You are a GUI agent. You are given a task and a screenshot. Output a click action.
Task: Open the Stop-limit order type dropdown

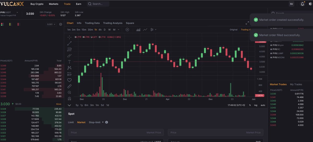96,122
